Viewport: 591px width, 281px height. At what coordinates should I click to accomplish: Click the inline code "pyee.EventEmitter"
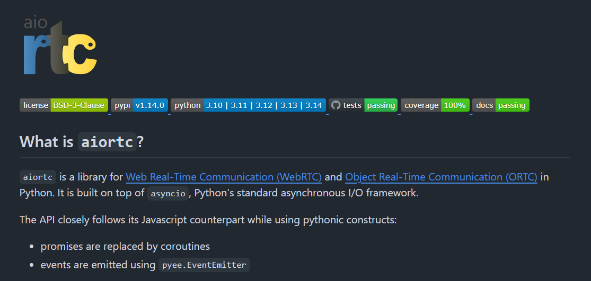pyautogui.click(x=204, y=265)
